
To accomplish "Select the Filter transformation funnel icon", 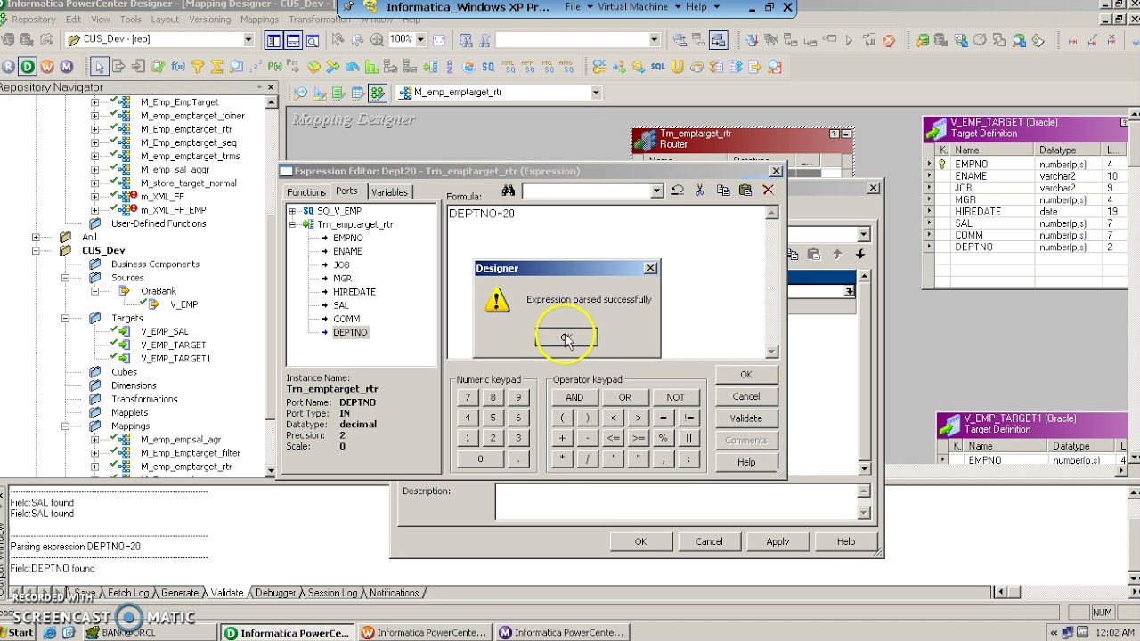I will (198, 66).
